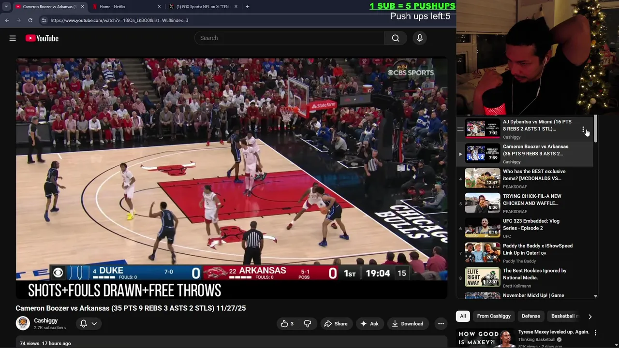Open UFC 323 Embedded Vlog Series Episode 2
This screenshot has width=619, height=348.
(531, 224)
